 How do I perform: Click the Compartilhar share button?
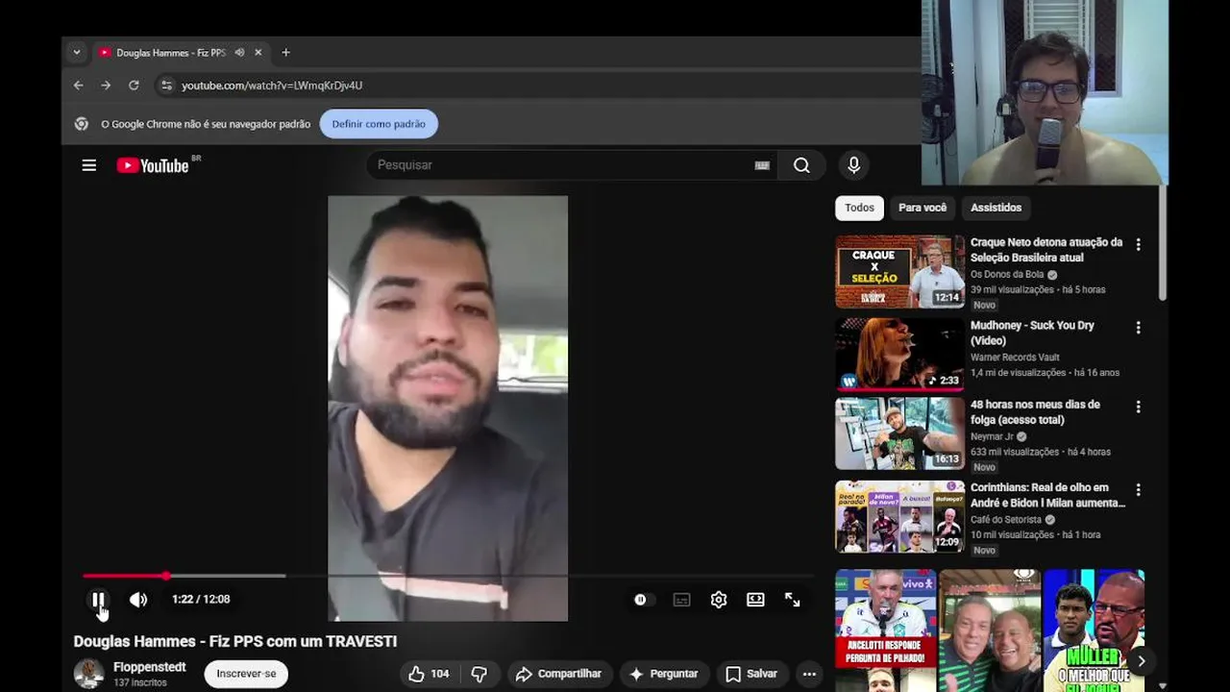(558, 674)
